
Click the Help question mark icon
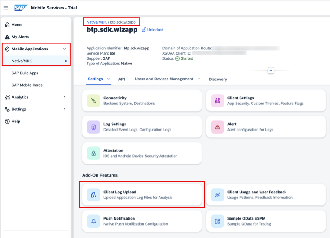(x=7, y=121)
